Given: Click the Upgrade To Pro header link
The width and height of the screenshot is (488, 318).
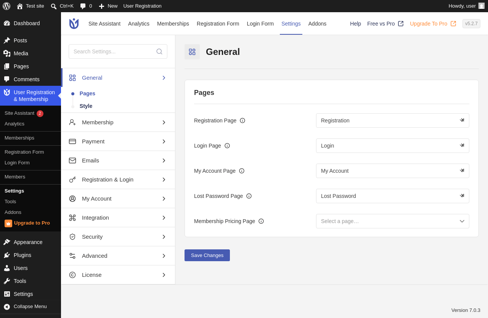Looking at the screenshot, I should pyautogui.click(x=433, y=24).
